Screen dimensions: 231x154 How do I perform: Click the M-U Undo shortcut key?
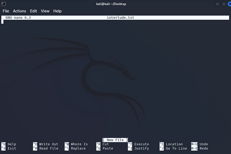pos(194,144)
